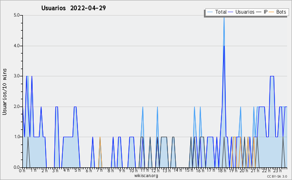Click the orange Bots spike near 7 h
The height and width of the screenshot is (180, 292).
click(100, 152)
